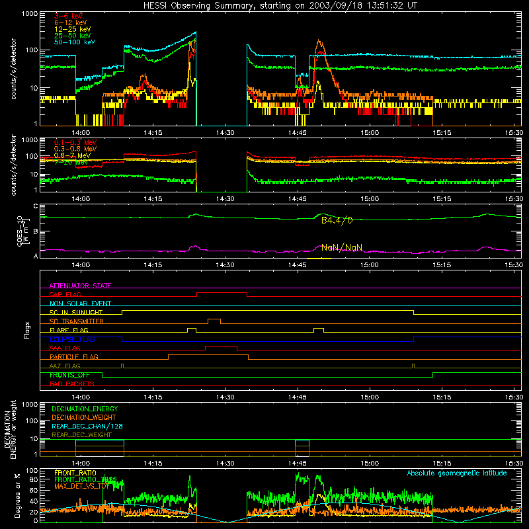The height and width of the screenshot is (529, 529).
Task: Click the 0.3-0.8 MeV legend label
Action: (x=75, y=149)
